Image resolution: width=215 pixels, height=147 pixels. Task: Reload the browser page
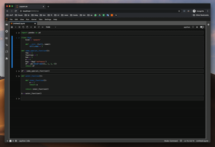pyautogui.click(x=16, y=11)
